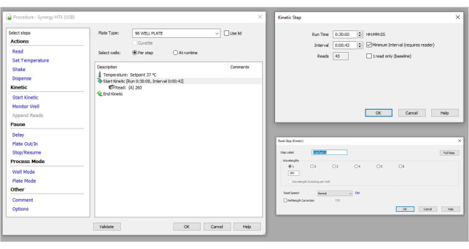Open Help in the Procedure window
Image resolution: width=469 pixels, height=249 pixels.
click(x=247, y=227)
